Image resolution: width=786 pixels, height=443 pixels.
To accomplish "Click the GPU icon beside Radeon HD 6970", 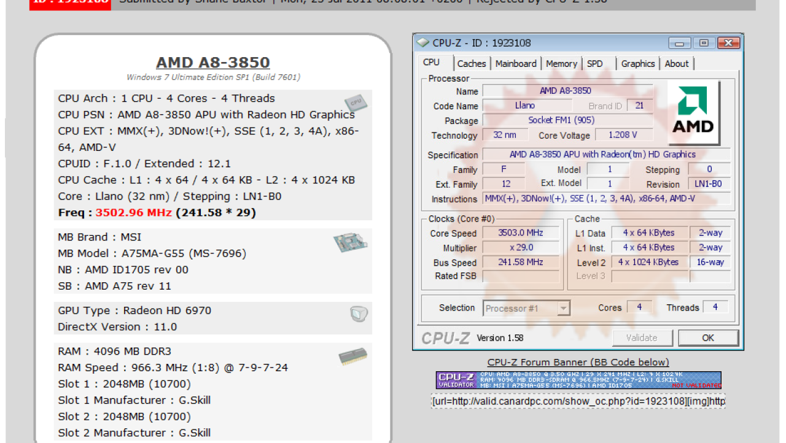I will [x=359, y=315].
